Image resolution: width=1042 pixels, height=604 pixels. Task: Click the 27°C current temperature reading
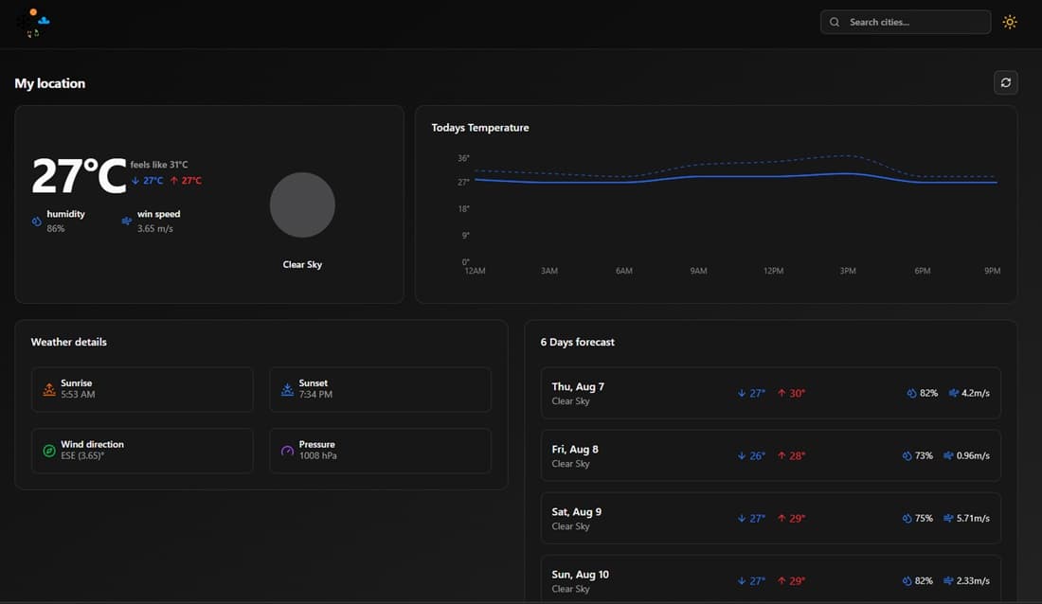coord(79,176)
